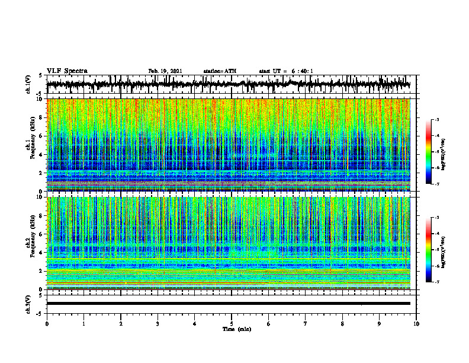Click the ch.2 colorbar log(PSD) unit label
469x363 pixels.
[x=444, y=251]
